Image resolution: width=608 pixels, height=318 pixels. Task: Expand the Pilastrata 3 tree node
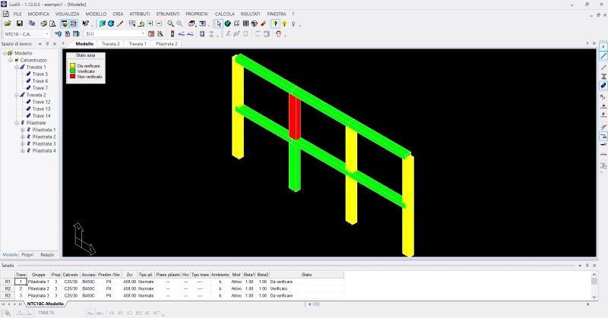point(23,143)
